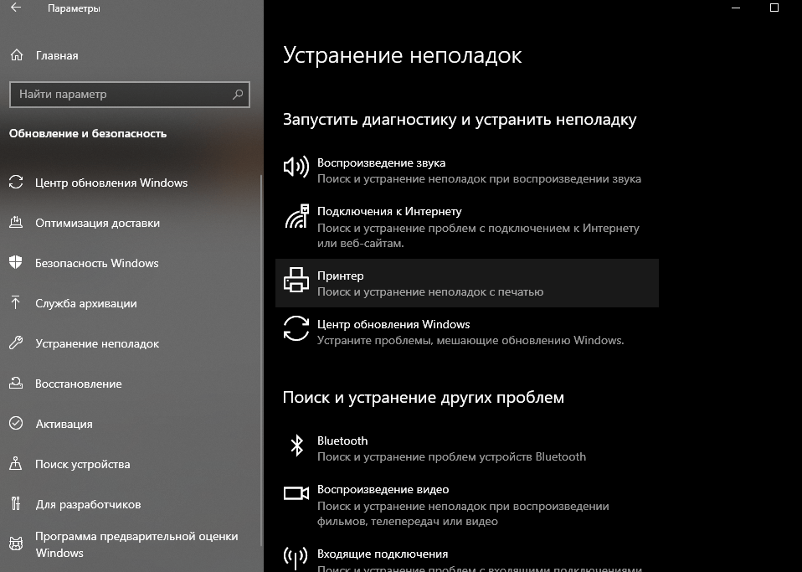The image size is (802, 572).
Task: Click the magnifier icon in search box
Action: tap(238, 95)
